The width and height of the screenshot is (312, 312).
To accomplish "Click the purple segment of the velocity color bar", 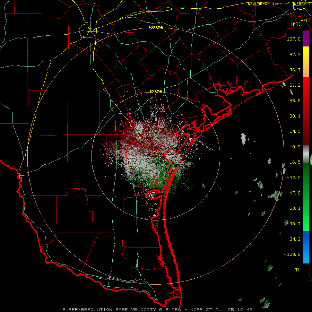I will (306, 38).
